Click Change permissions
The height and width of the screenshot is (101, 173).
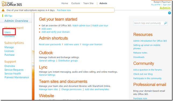pos(71,89)
